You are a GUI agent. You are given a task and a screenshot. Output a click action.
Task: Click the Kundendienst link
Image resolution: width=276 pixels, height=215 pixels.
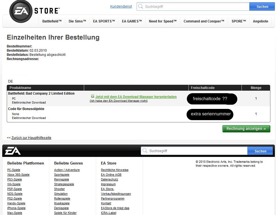[x=121, y=6]
